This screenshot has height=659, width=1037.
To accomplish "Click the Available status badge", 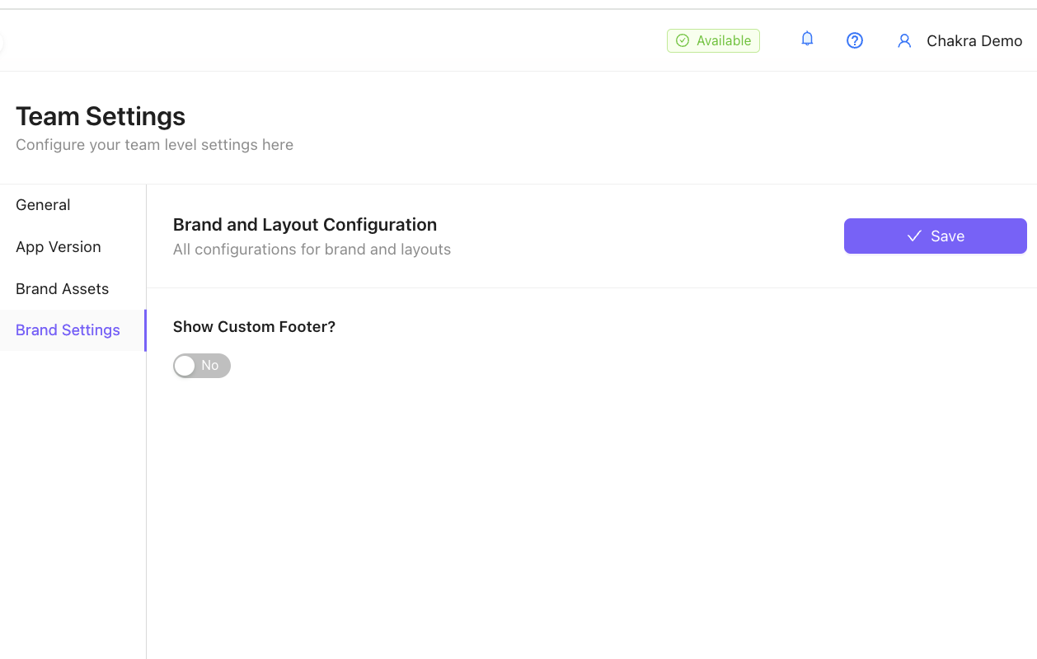I will click(713, 40).
